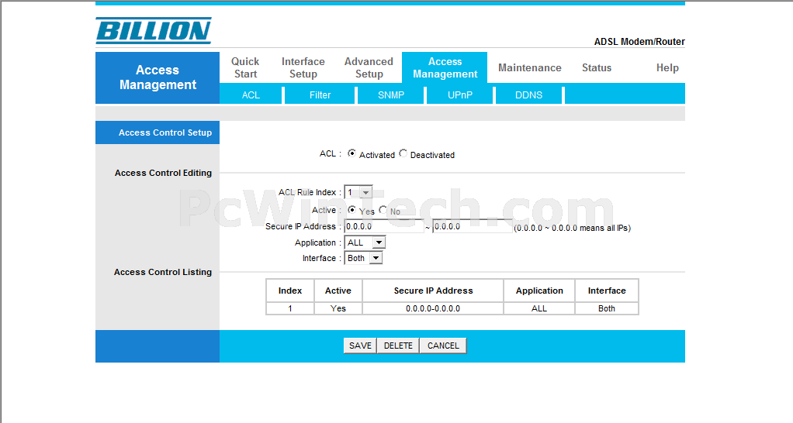Select the ACL Deactivated radio button
This screenshot has width=793, height=423.
[403, 154]
